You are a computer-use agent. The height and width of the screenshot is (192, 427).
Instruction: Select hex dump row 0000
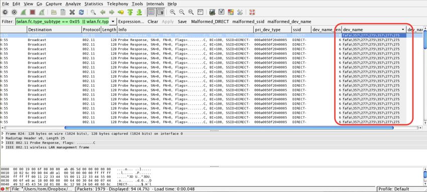76,169
